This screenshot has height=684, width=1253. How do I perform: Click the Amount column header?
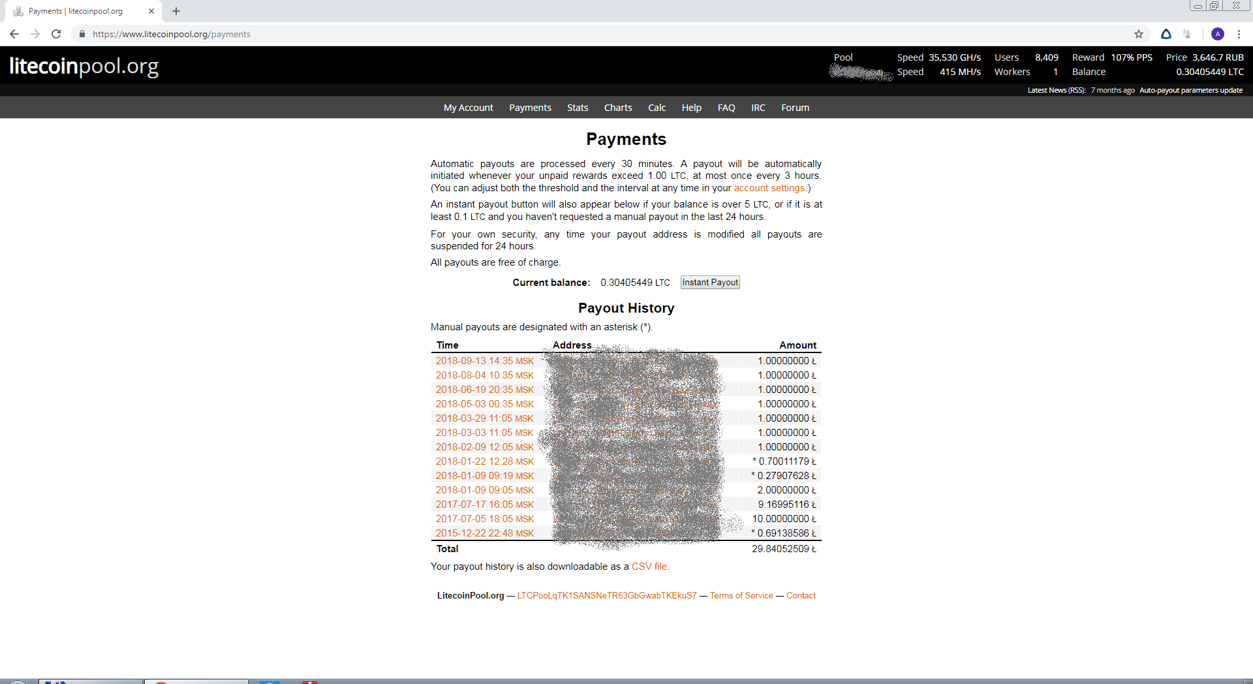(x=797, y=345)
